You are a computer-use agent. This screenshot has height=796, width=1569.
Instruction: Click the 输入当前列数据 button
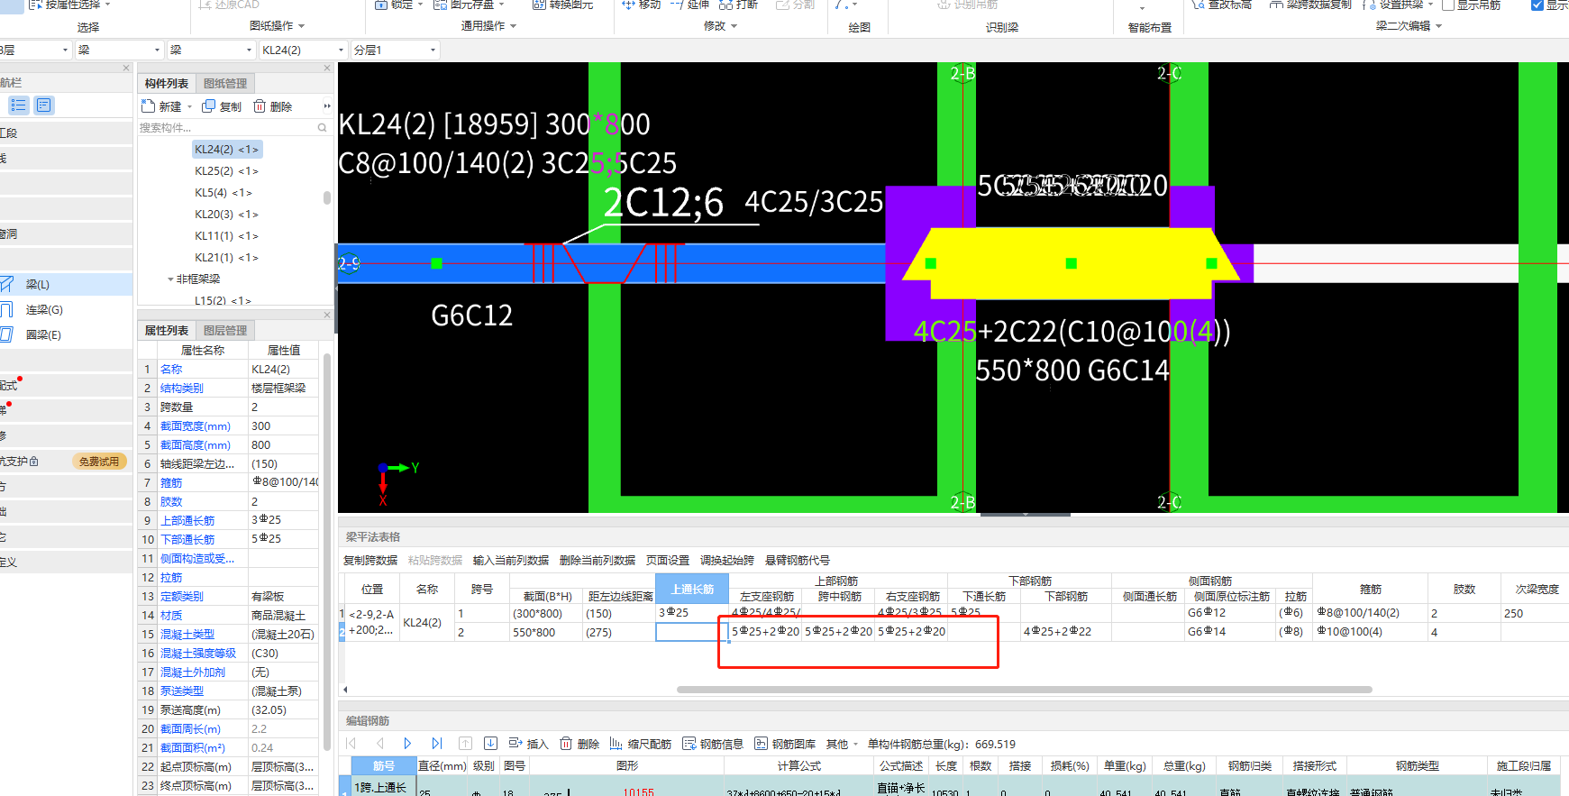point(511,560)
